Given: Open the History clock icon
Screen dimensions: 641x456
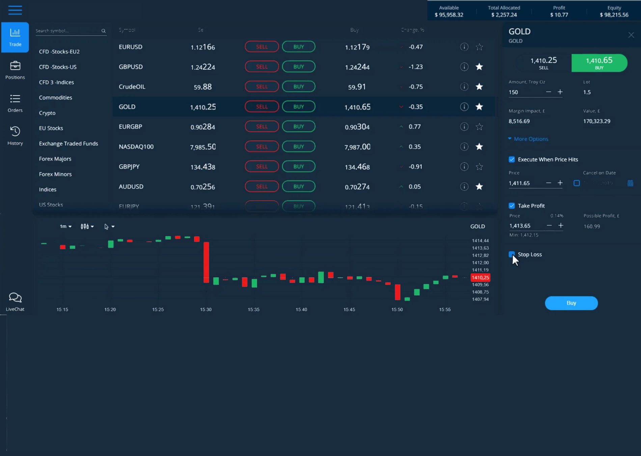Looking at the screenshot, I should coord(15,131).
